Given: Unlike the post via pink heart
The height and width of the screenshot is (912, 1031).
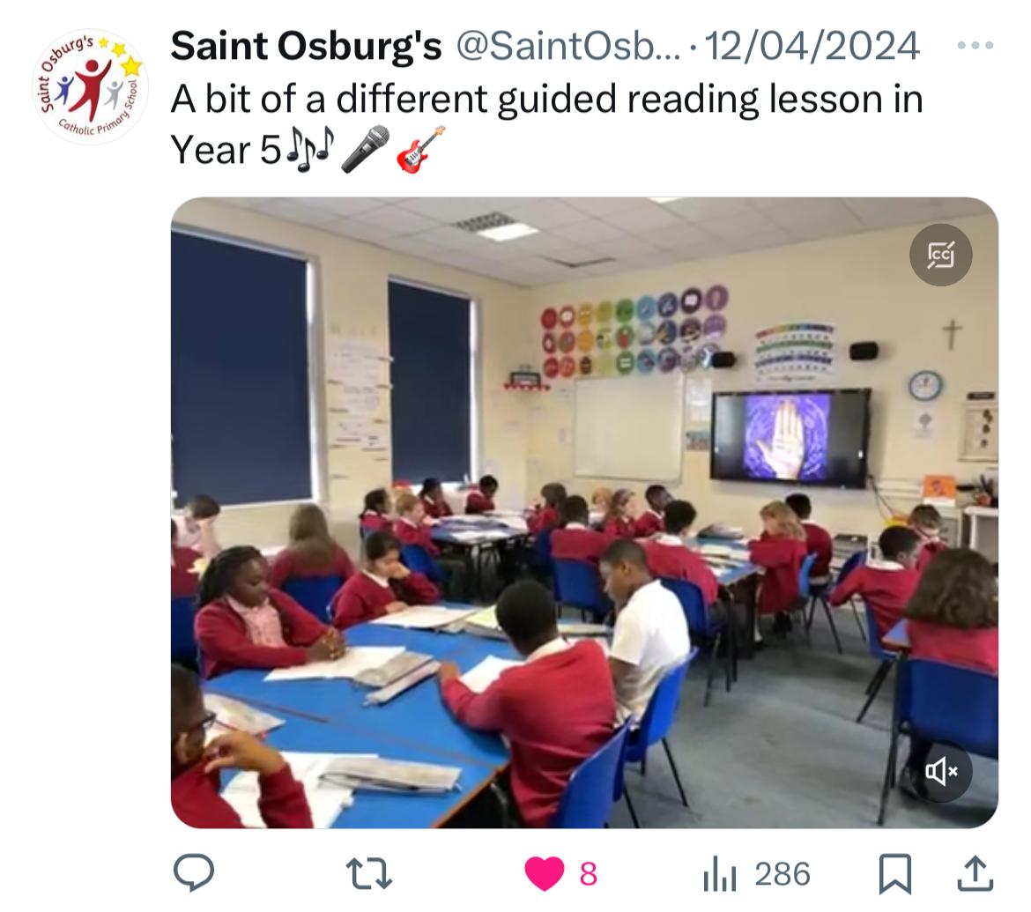Looking at the screenshot, I should [545, 874].
